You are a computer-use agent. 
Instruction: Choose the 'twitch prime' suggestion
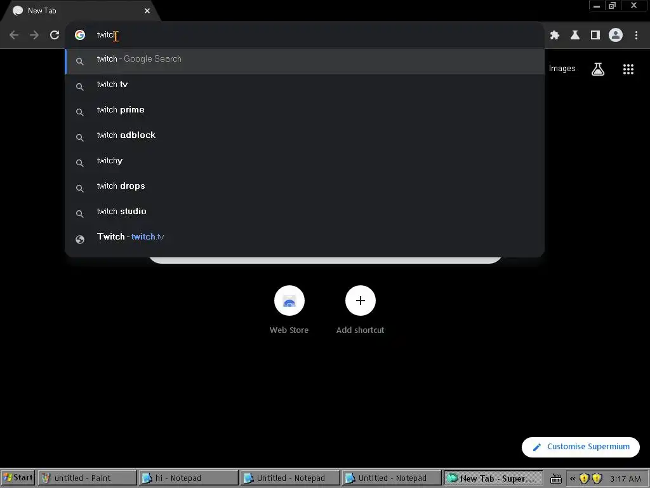[305, 112]
